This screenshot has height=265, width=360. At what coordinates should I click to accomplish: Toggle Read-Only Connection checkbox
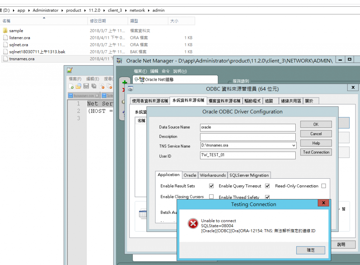click(x=323, y=186)
